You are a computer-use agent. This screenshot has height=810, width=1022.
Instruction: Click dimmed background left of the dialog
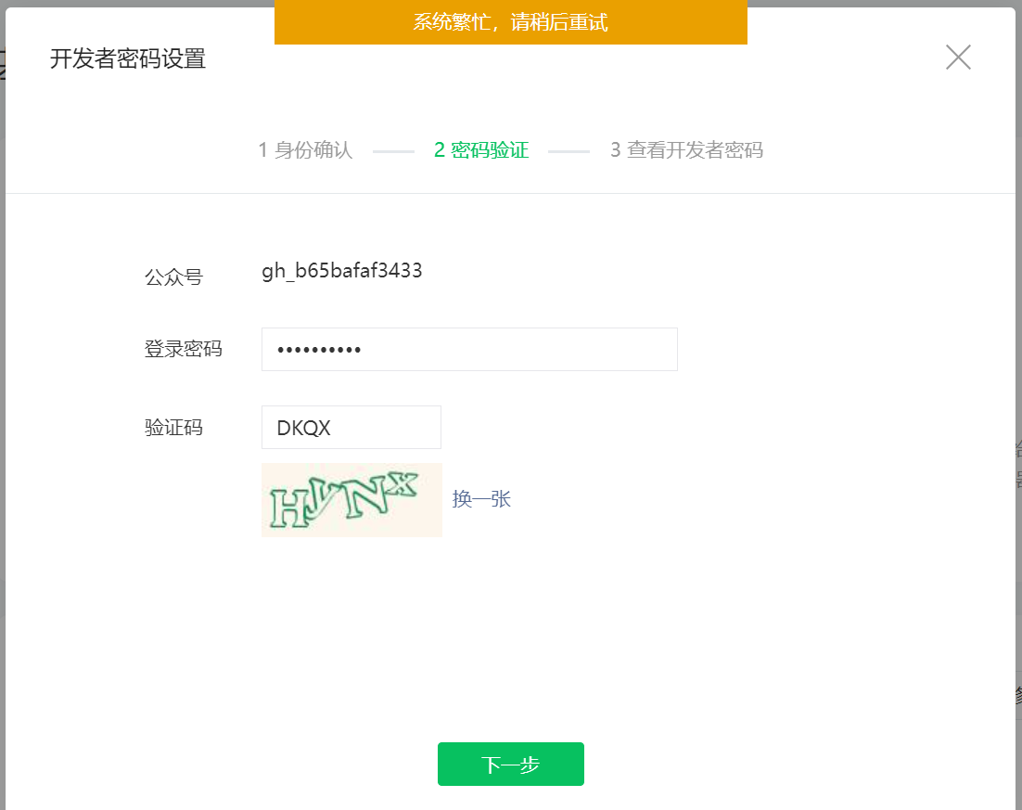[x=2, y=392]
